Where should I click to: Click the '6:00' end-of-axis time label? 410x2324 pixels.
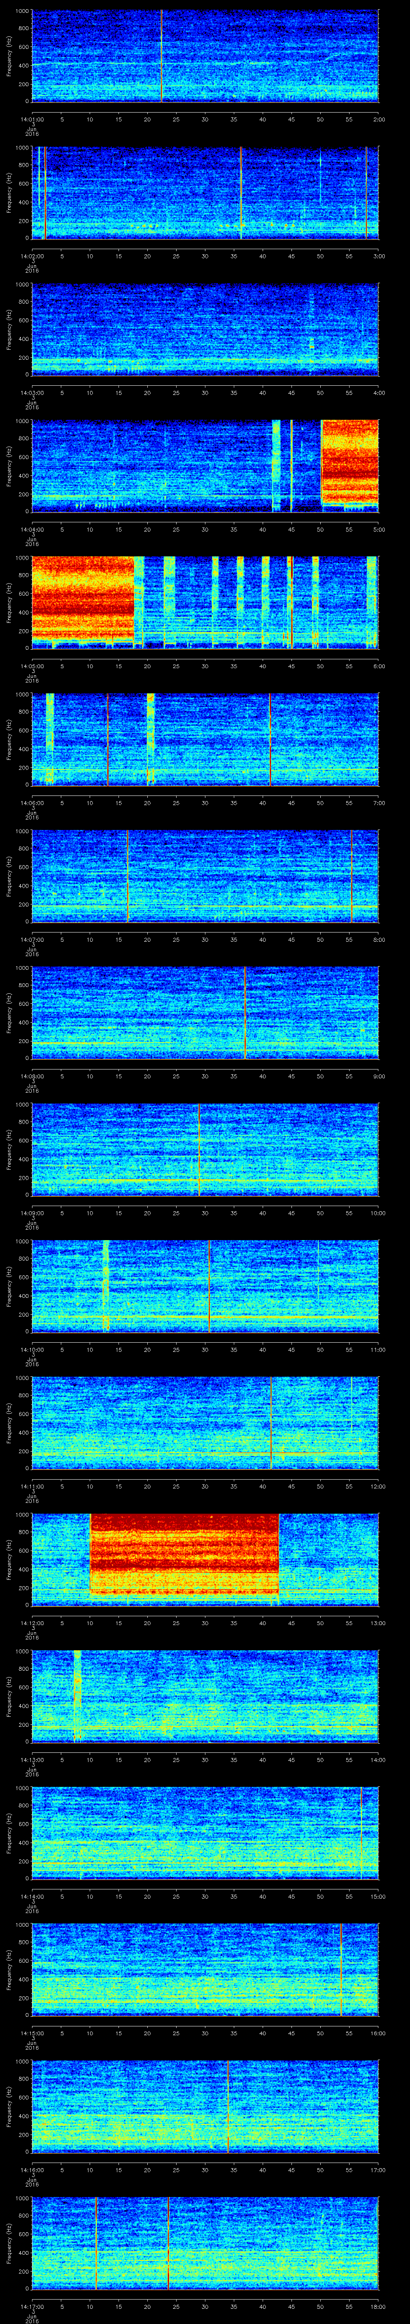[x=378, y=665]
